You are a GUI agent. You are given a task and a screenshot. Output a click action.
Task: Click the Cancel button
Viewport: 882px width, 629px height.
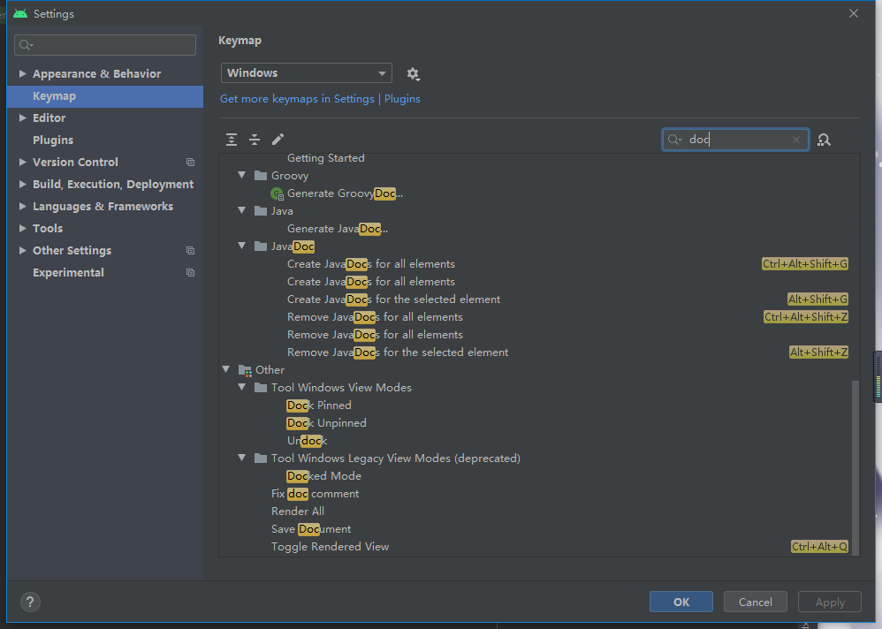755,602
